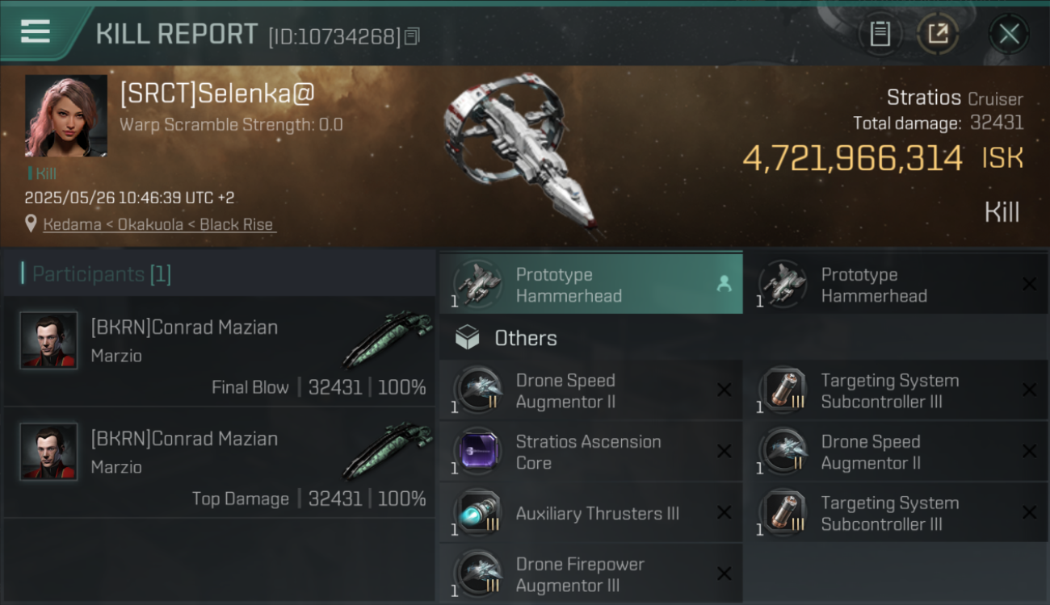Open Kedama Okakuola Black Rise location link
Screen dimensions: 1050x605
[x=158, y=224]
